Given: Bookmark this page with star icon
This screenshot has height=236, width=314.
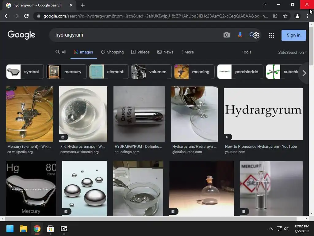Looking at the screenshot, I should click(x=285, y=16).
